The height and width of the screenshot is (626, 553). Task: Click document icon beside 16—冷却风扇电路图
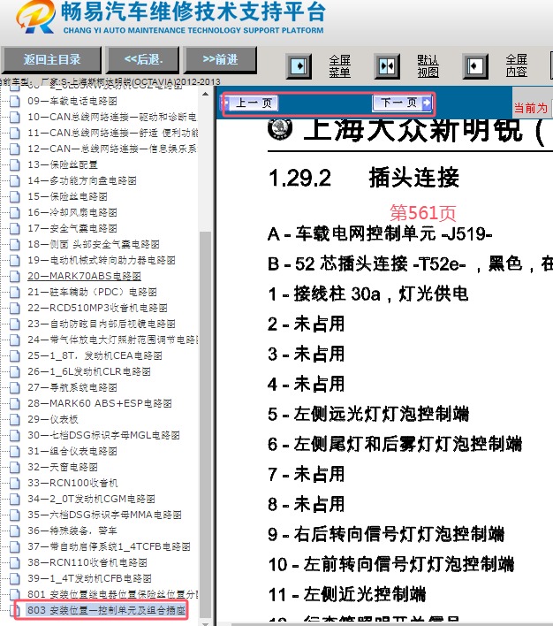15,212
